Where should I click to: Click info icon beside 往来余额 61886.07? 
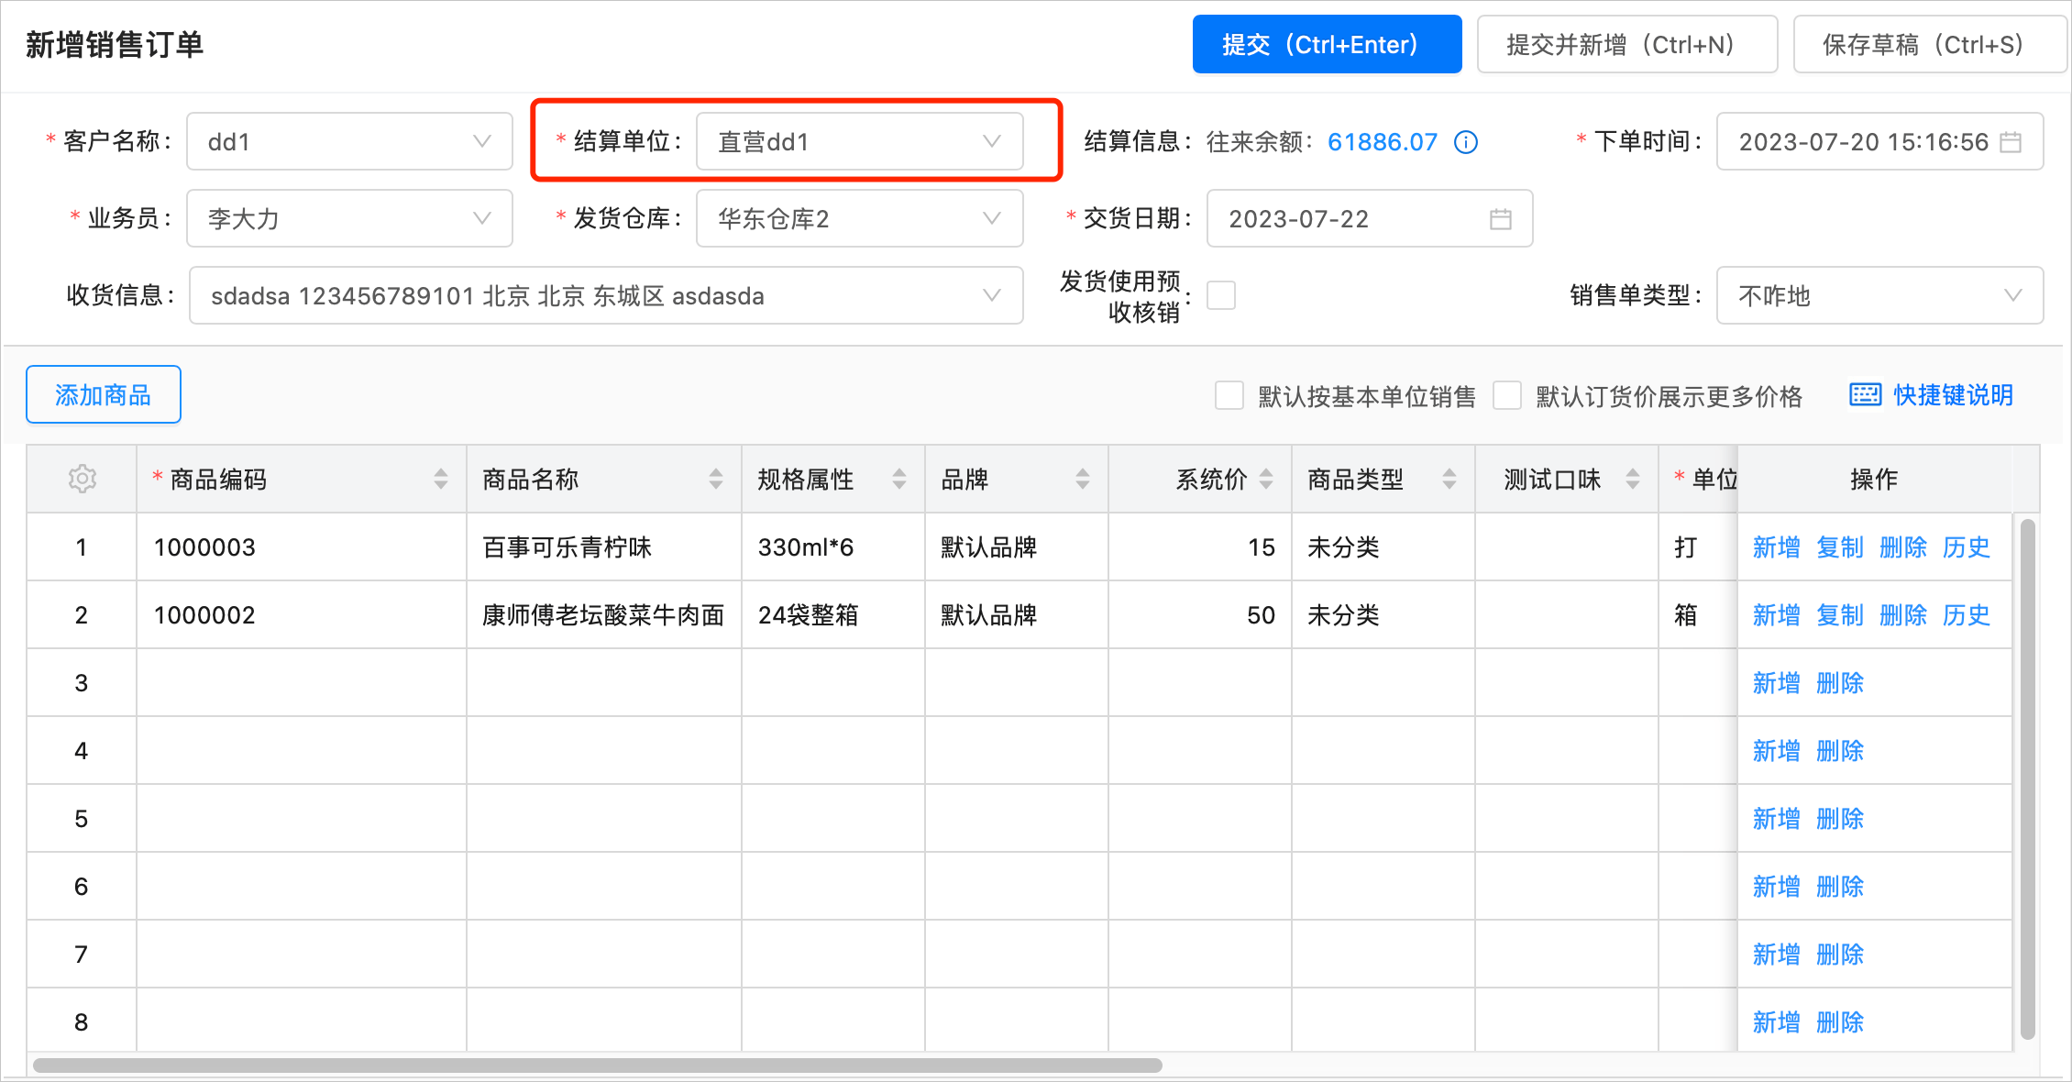coord(1466,142)
